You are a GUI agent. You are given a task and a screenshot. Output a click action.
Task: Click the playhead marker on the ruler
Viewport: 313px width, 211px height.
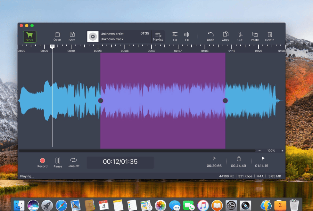[52, 46]
